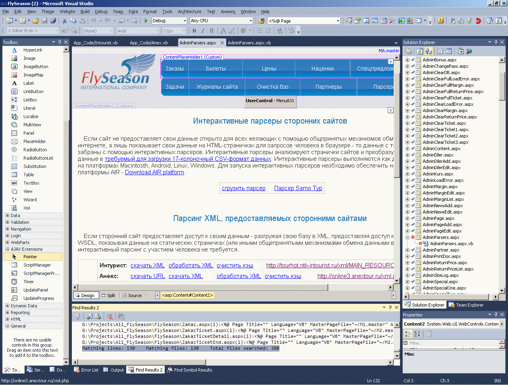Switch to the AdminParsers.aspx.vb tab
508x385 pixels.
pos(249,43)
